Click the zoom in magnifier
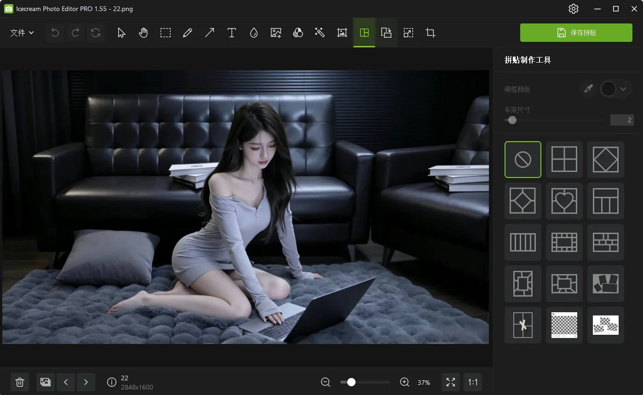This screenshot has width=643, height=395. tap(405, 382)
